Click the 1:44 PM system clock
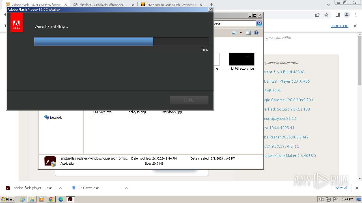 [x=348, y=199]
